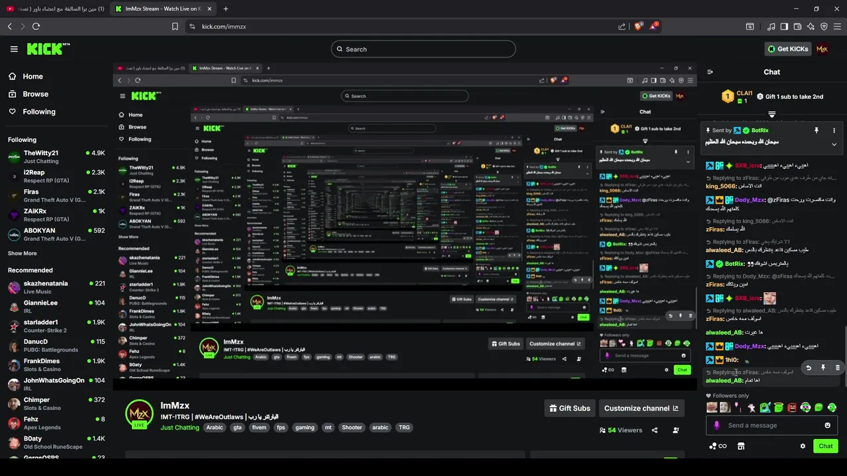This screenshot has height=476, width=847.
Task: Select the Shooter tag
Action: pyautogui.click(x=352, y=428)
